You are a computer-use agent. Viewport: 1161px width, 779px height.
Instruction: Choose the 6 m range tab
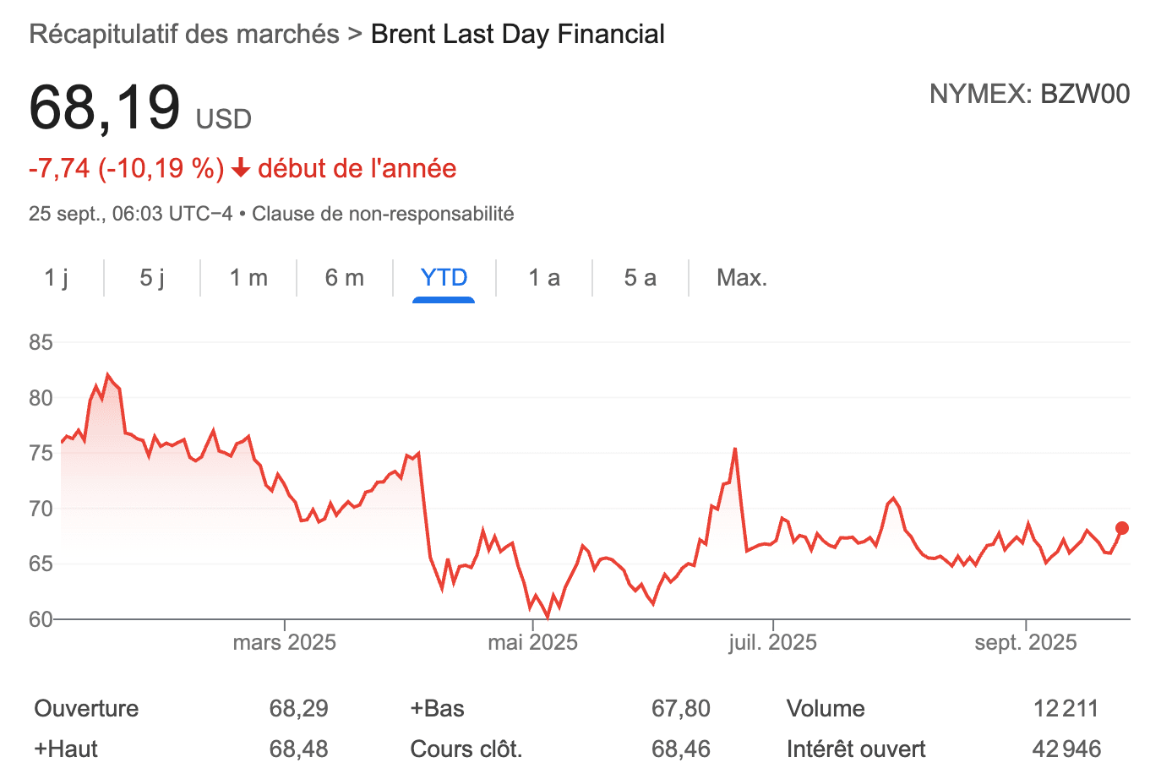coord(345,278)
